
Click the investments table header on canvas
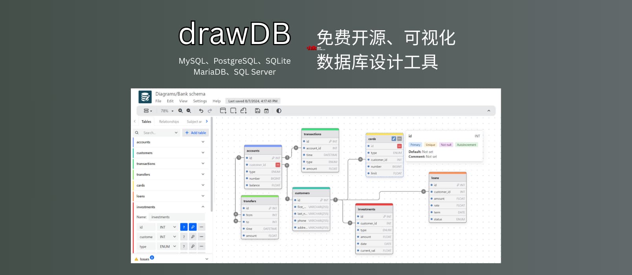point(374,209)
